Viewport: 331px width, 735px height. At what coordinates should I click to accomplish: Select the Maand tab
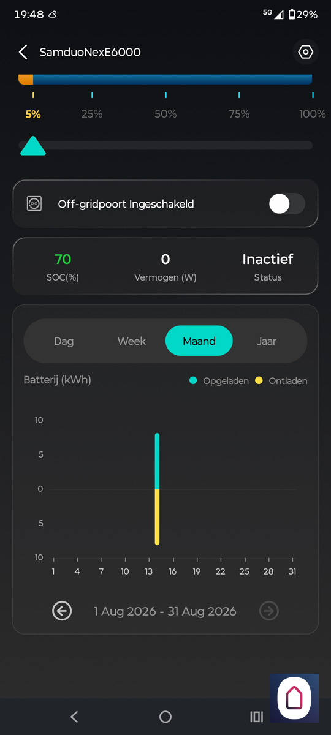coord(199,341)
